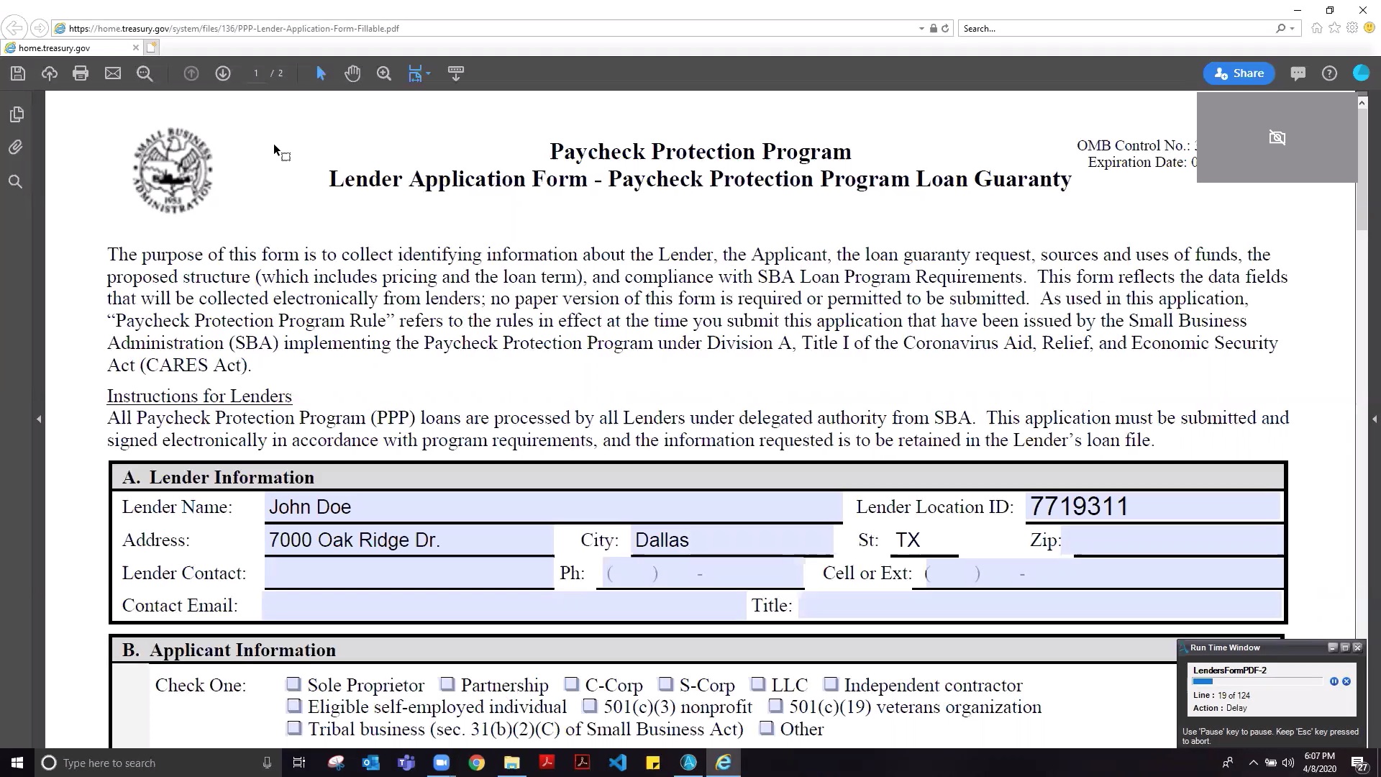Open the address bar history dropdown arrow
The image size is (1381, 777).
click(x=921, y=29)
